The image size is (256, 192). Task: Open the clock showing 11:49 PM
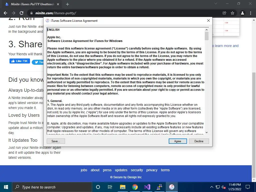(x=235, y=187)
